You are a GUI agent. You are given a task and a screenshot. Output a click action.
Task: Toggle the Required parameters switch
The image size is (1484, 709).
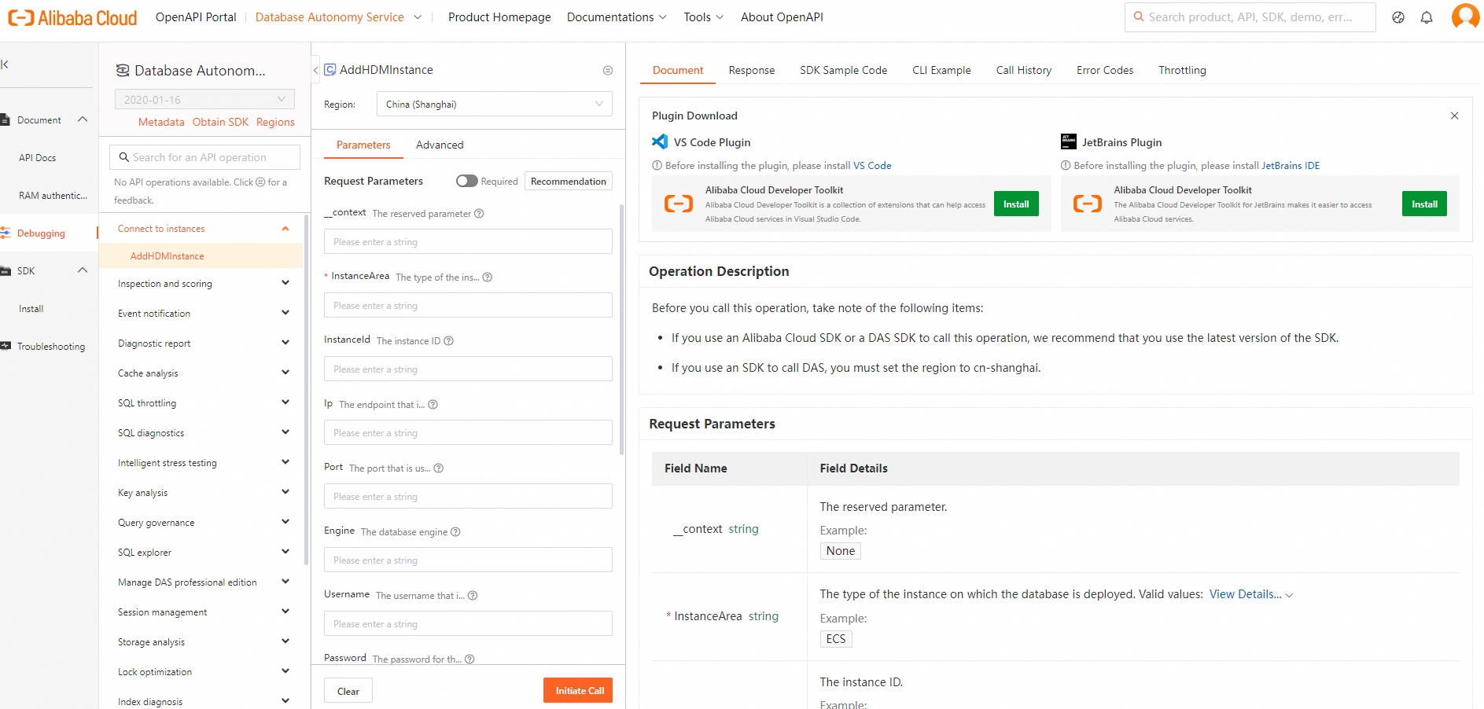[x=467, y=181]
